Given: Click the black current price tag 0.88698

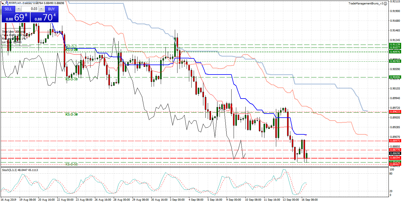Looking at the screenshot, I should tap(394, 153).
